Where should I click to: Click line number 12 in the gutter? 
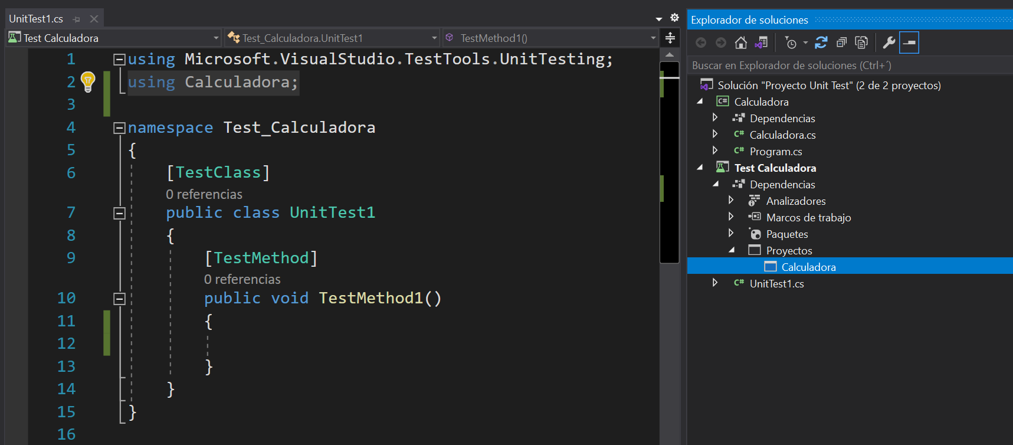(66, 343)
